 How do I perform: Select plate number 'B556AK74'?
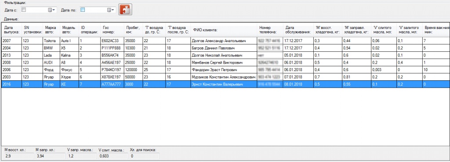[x=112, y=55]
